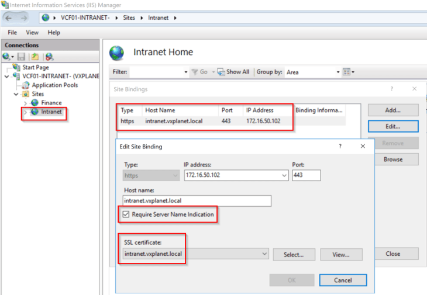Select Application Pools in the tree

coord(55,85)
